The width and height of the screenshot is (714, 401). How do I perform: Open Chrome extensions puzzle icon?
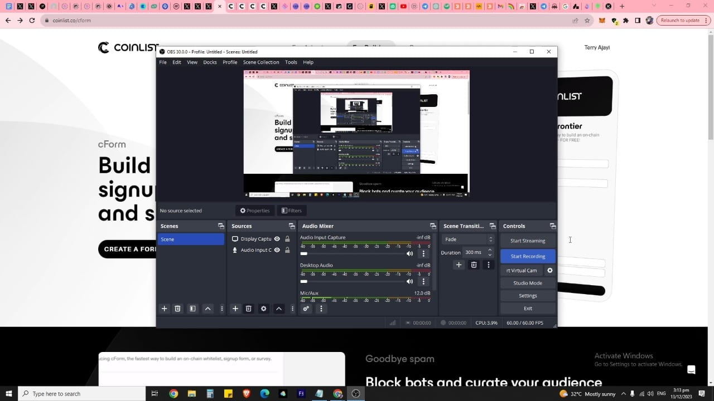[x=626, y=21]
